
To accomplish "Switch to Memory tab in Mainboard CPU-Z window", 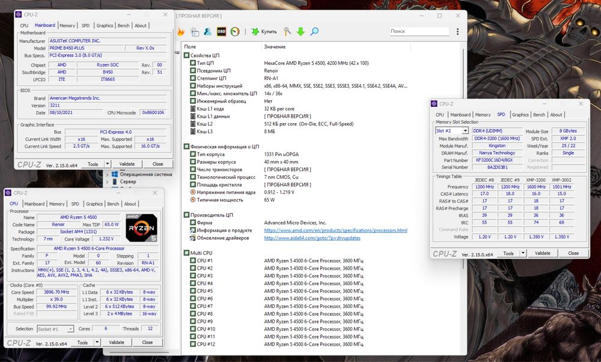I will coord(67,26).
